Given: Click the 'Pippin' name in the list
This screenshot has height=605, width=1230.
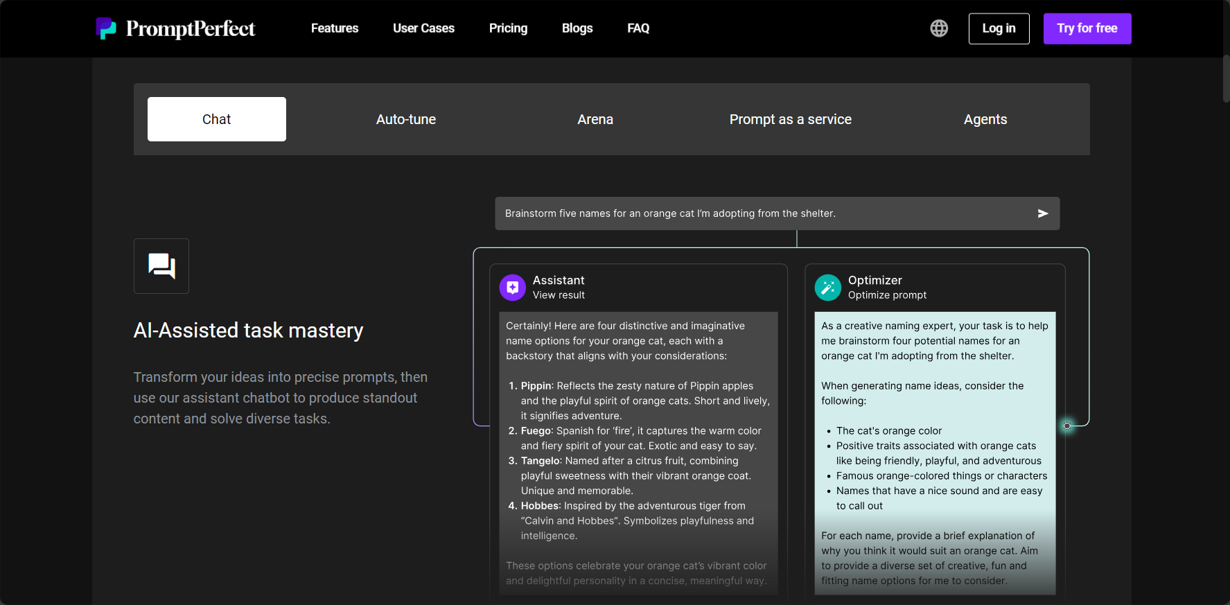Looking at the screenshot, I should 536,386.
